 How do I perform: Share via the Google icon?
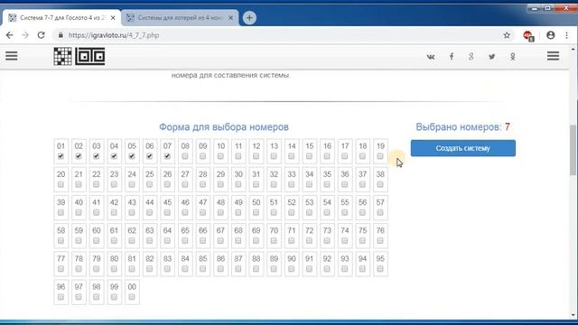tap(471, 57)
